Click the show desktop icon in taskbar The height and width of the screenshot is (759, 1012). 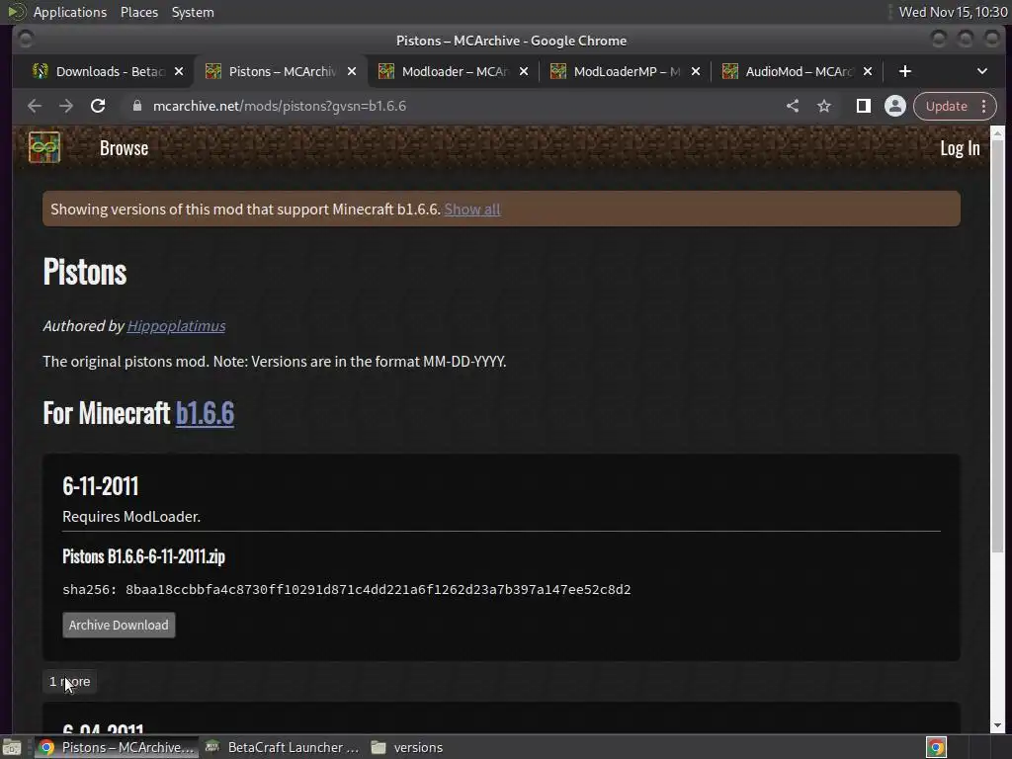coord(12,747)
